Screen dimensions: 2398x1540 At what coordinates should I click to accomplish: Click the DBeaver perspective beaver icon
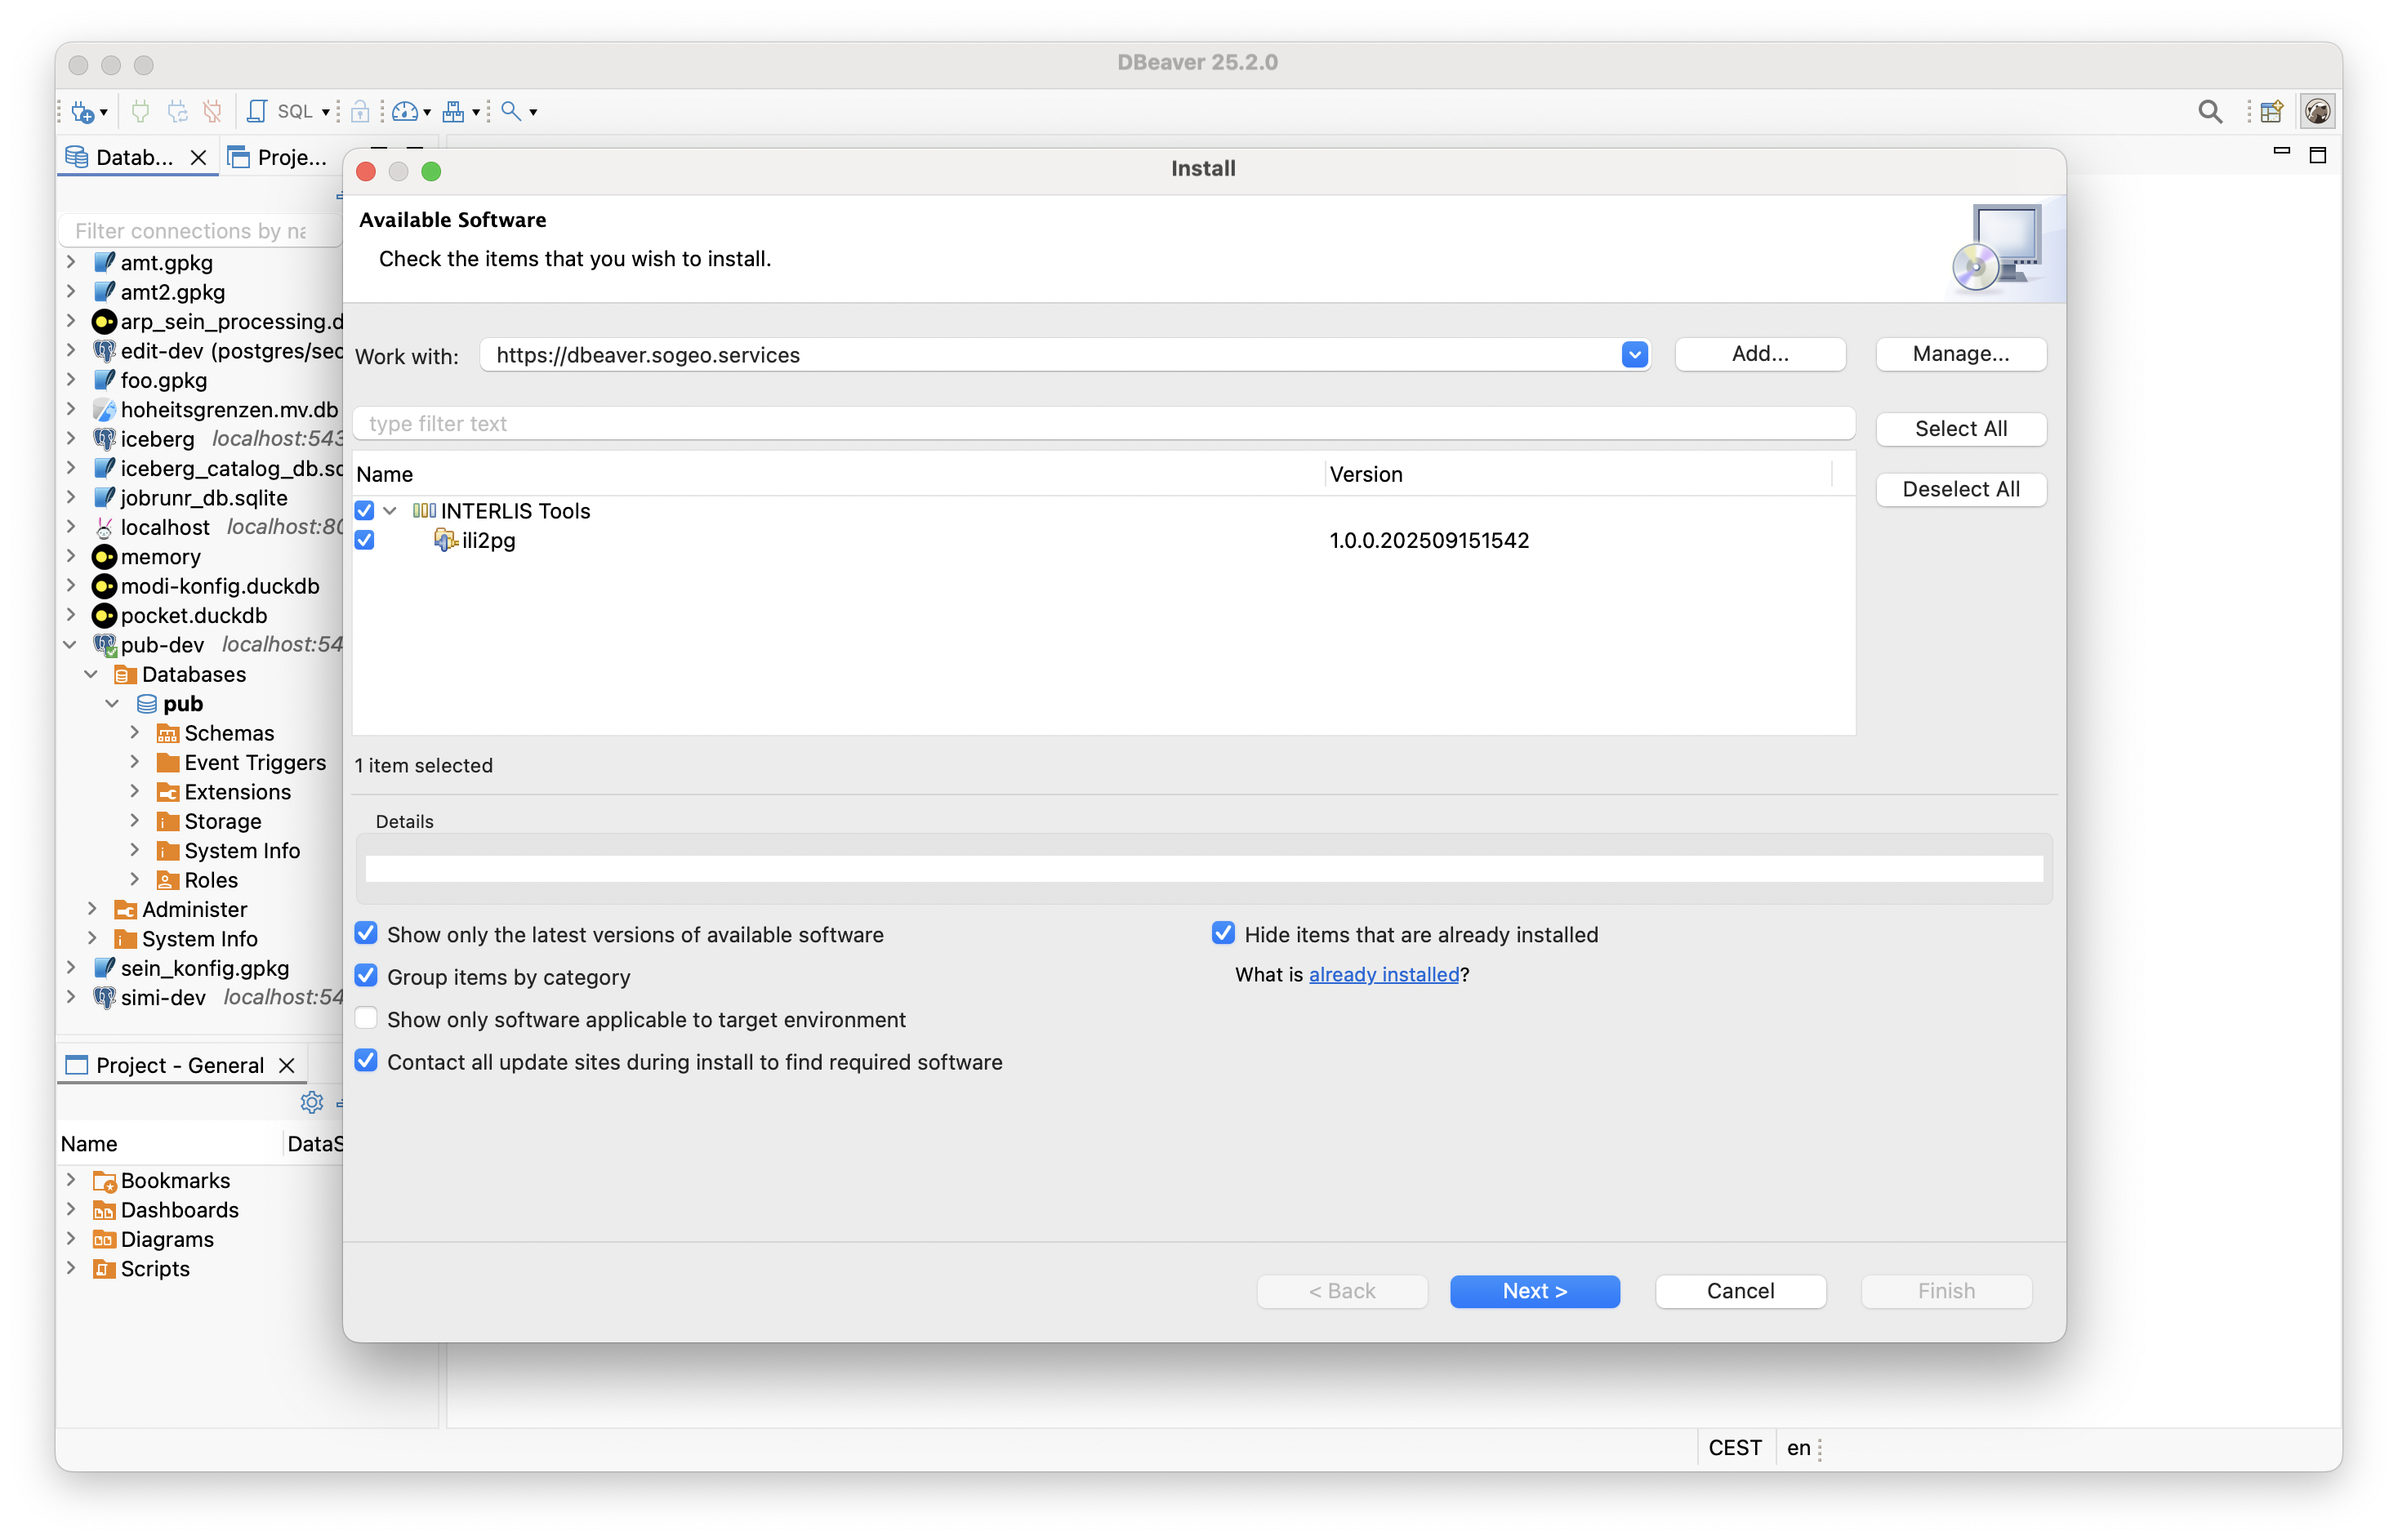point(2317,112)
